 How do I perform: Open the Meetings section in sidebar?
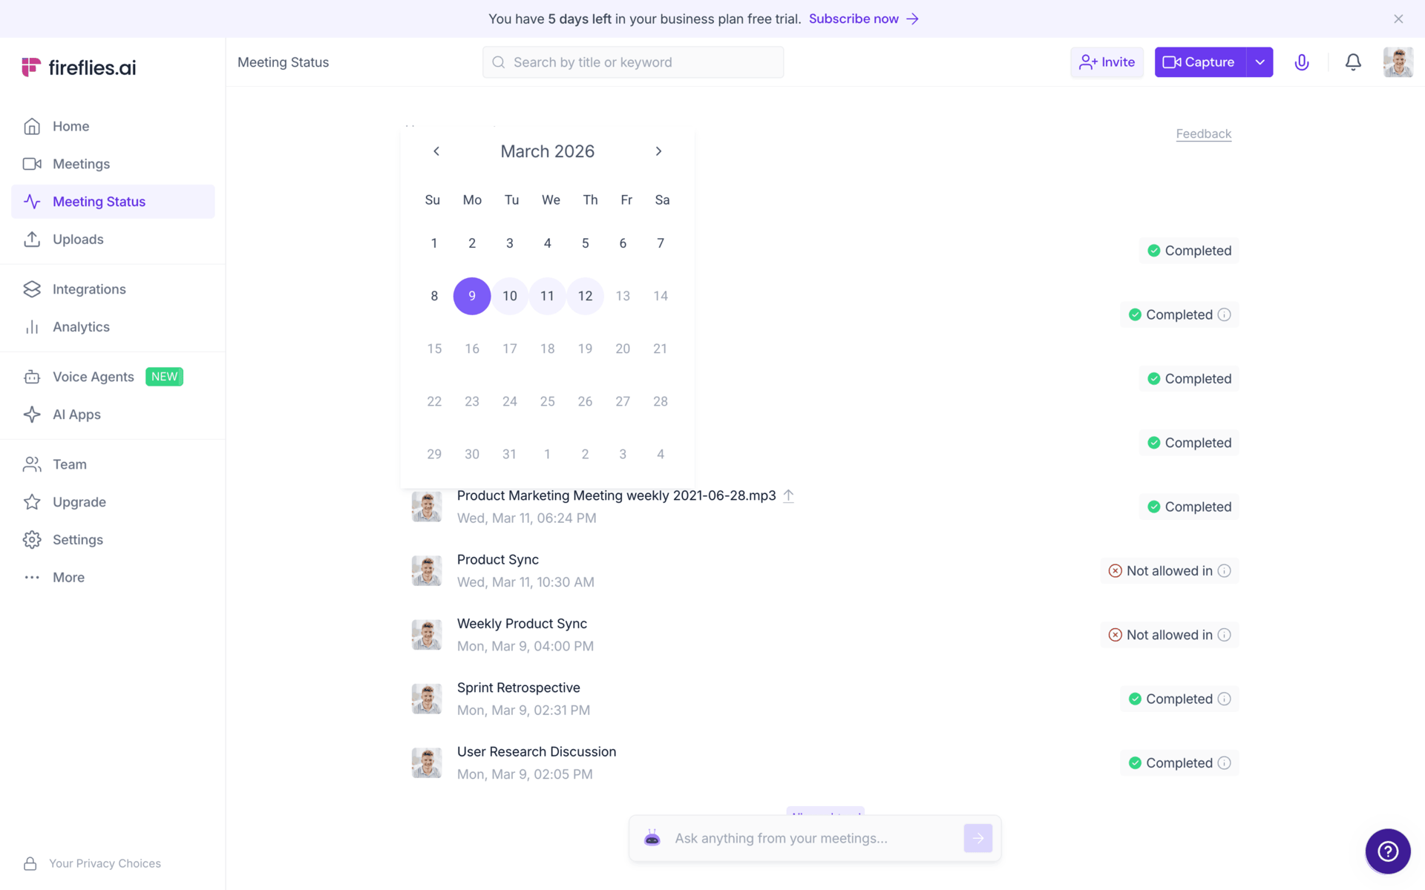point(113,164)
